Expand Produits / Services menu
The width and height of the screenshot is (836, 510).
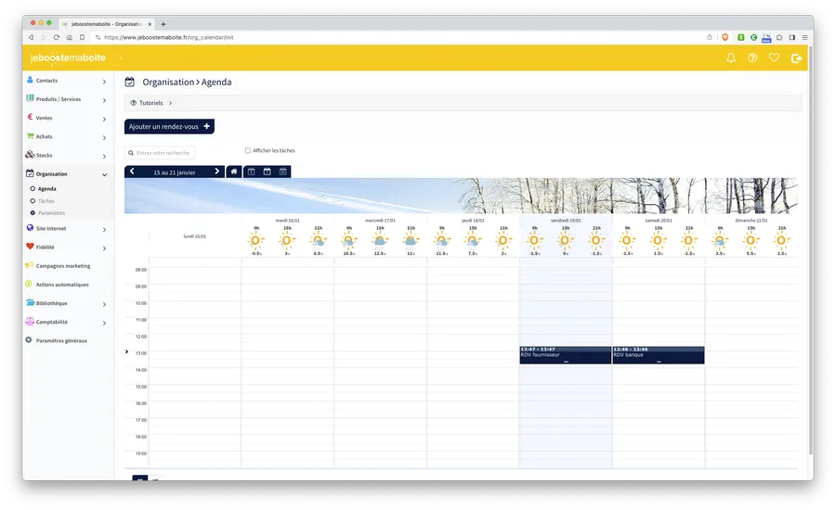click(67, 99)
